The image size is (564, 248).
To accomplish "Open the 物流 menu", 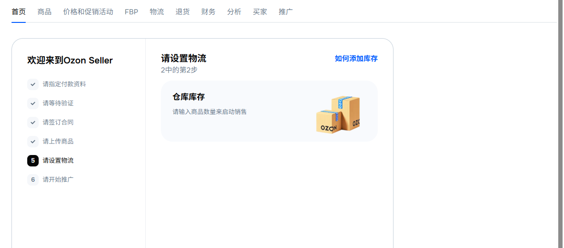I will (x=157, y=12).
